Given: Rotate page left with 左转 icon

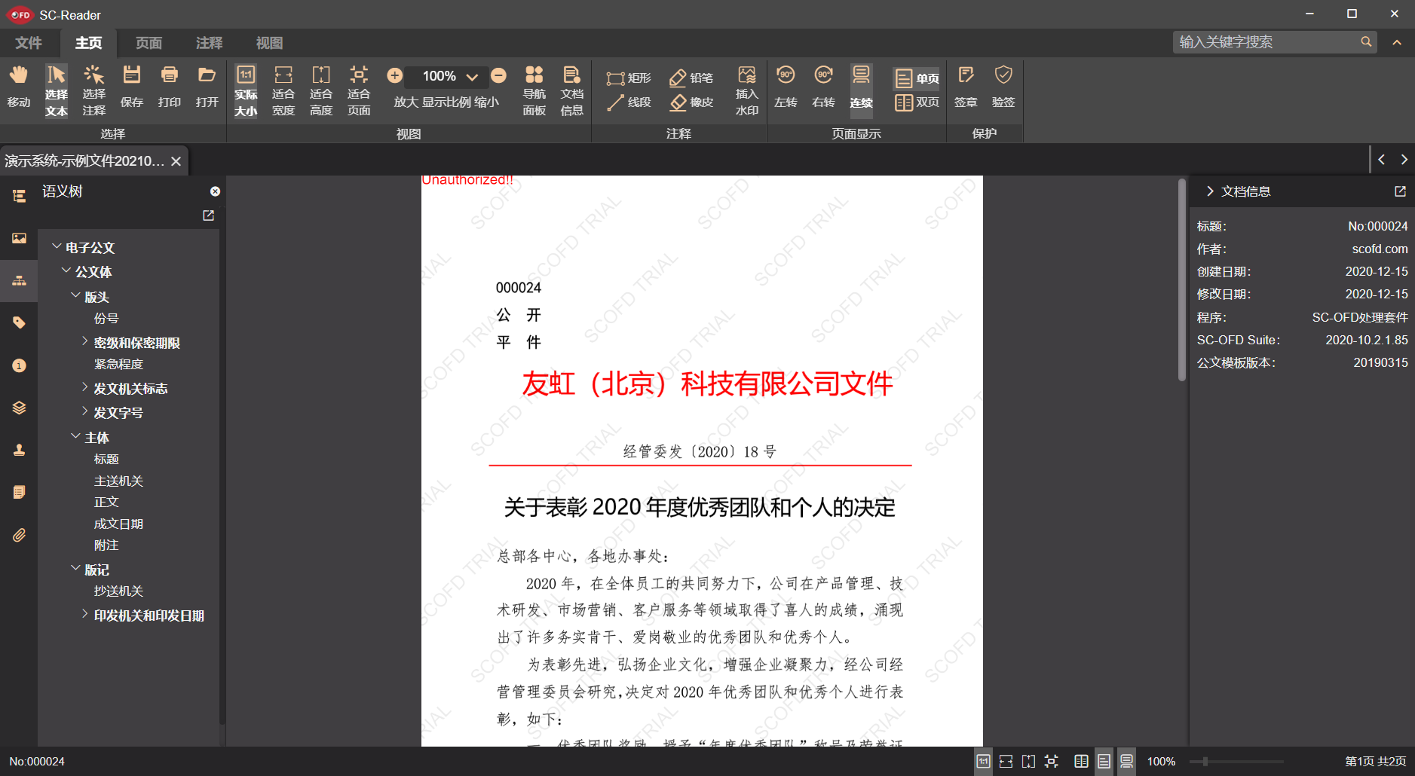Looking at the screenshot, I should 786,87.
